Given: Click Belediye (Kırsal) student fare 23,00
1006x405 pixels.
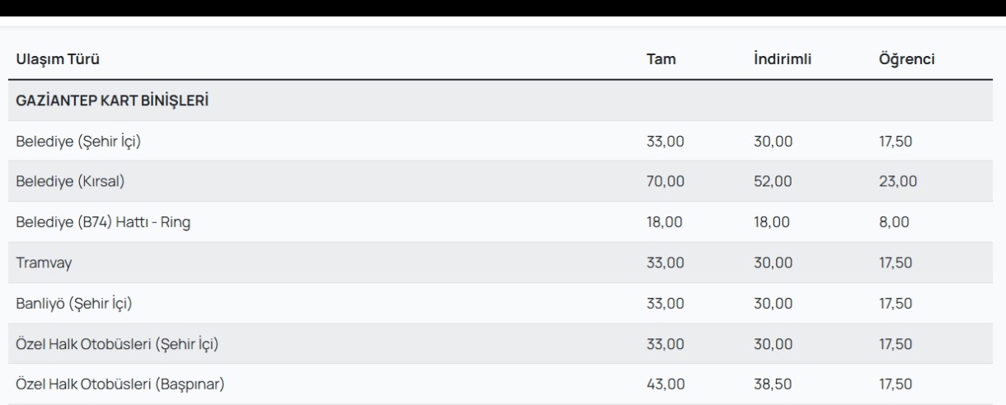Looking at the screenshot, I should click(x=898, y=182).
